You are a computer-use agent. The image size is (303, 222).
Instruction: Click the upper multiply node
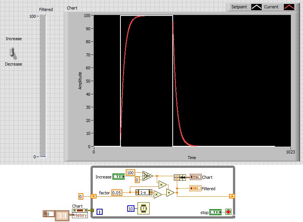pyautogui.click(x=162, y=185)
